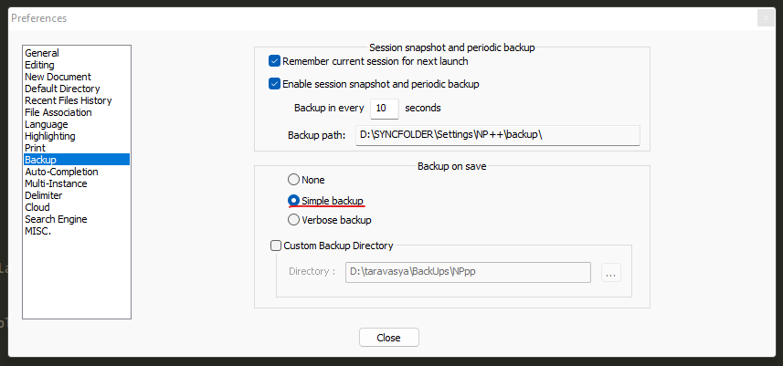Select Search Engine in the category list
Screen dimensions: 783x366
(56, 219)
